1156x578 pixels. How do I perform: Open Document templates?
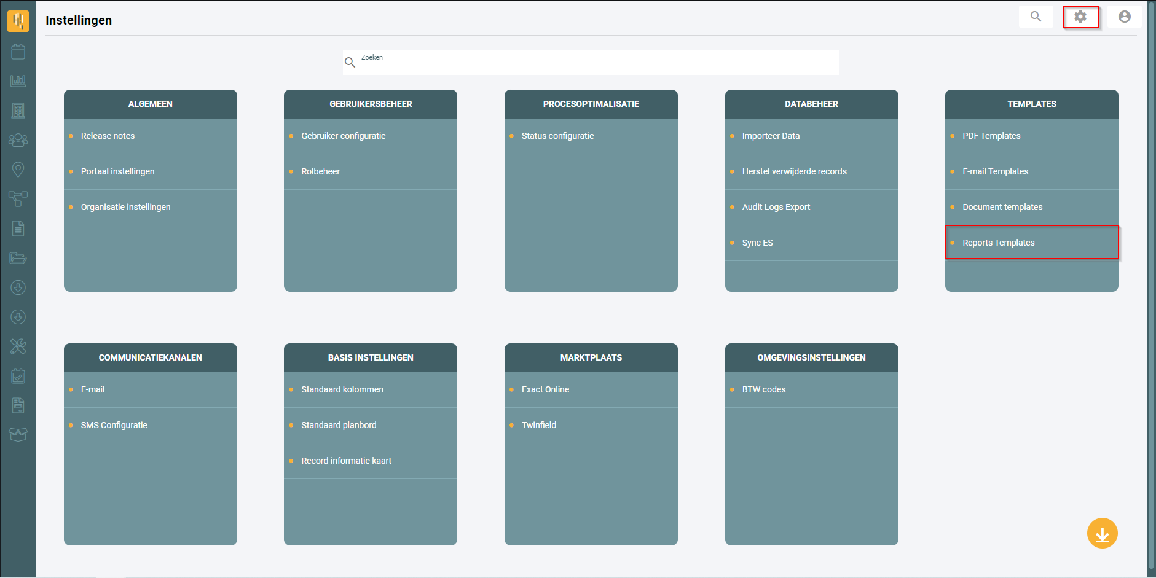1032,207
